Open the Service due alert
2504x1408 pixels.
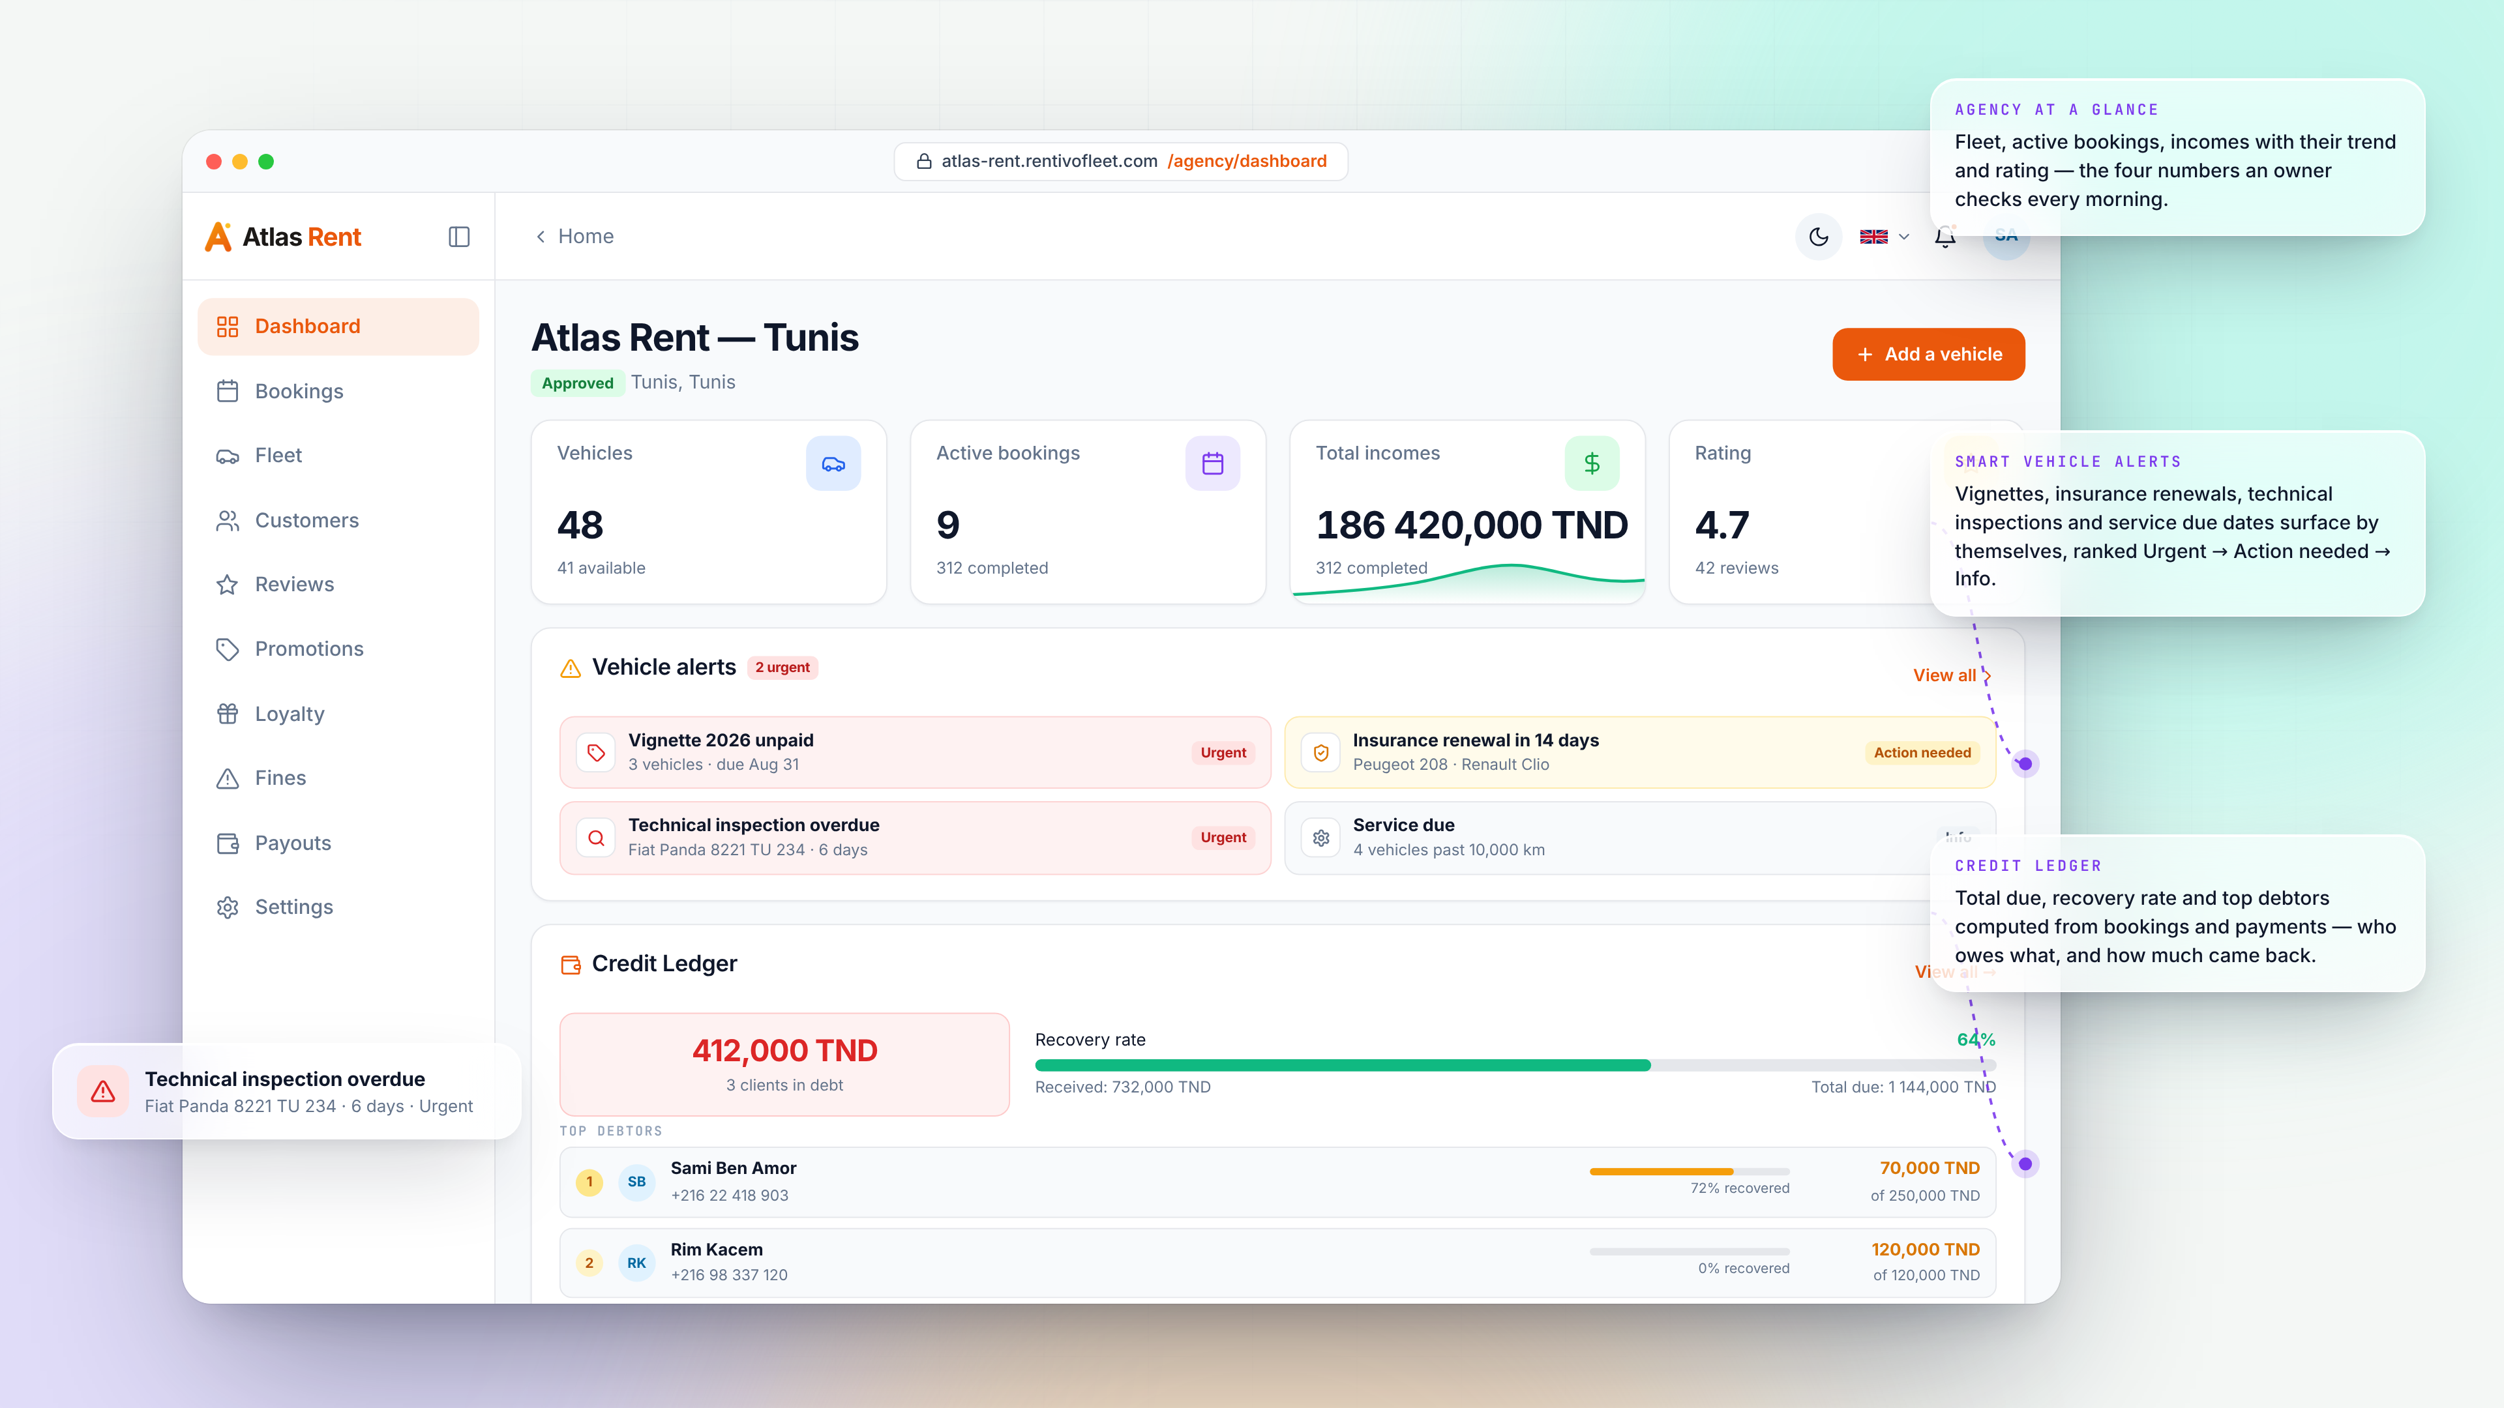[x=1640, y=838]
